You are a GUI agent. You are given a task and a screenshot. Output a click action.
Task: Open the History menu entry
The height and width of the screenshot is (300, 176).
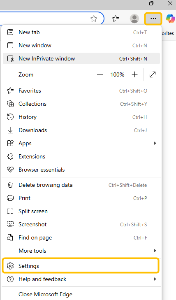pos(81,117)
